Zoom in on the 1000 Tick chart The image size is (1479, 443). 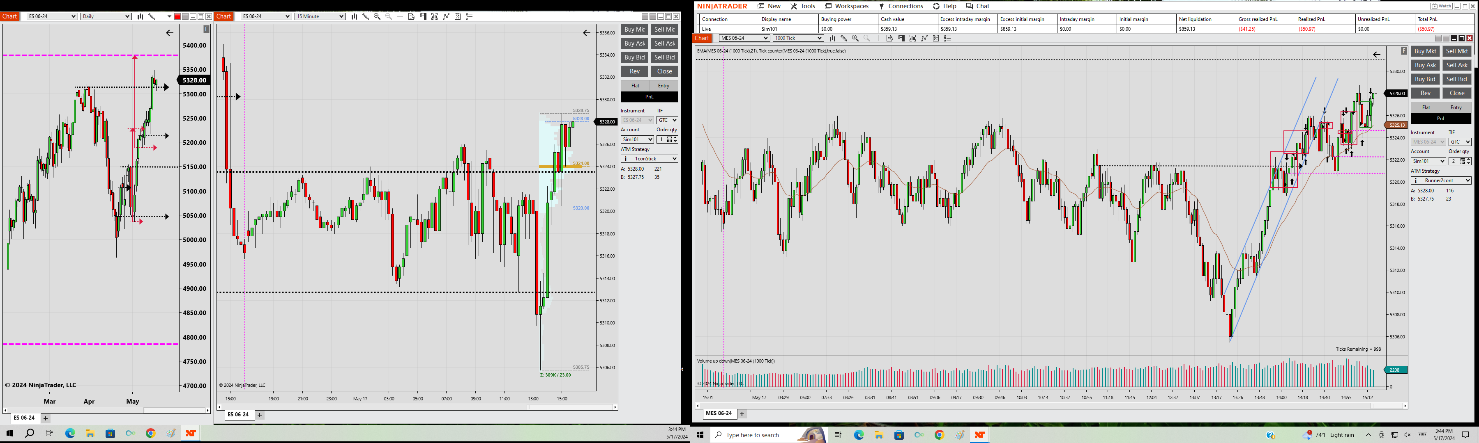855,39
